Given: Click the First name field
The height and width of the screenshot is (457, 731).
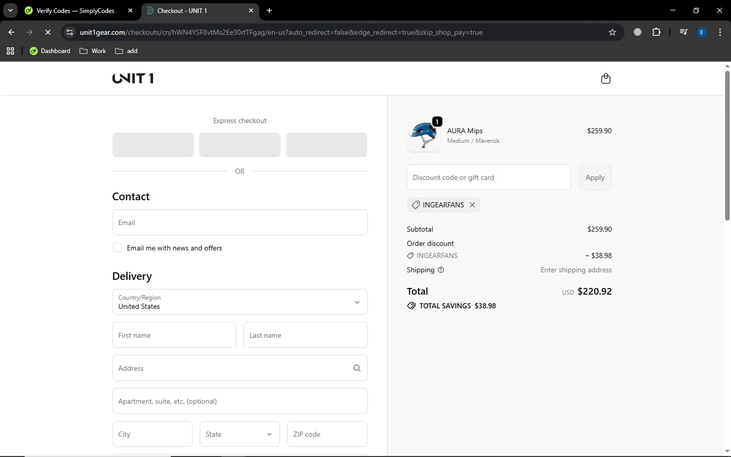Looking at the screenshot, I should click(x=174, y=335).
